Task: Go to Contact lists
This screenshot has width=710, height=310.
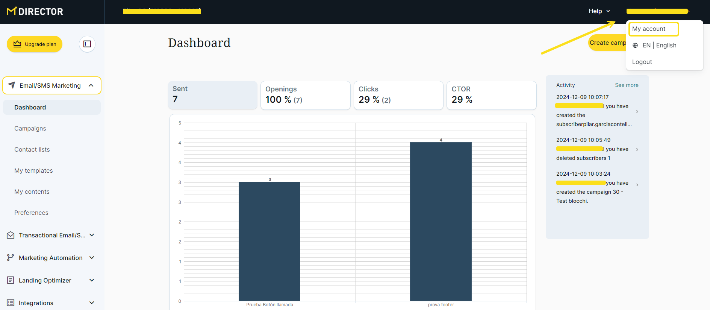Action: point(32,149)
